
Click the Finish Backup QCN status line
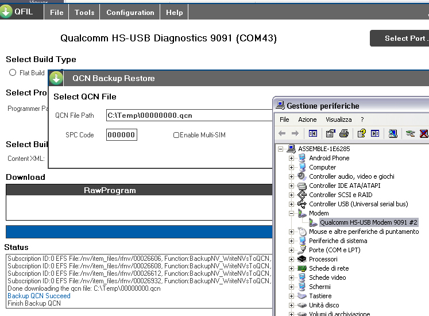(x=34, y=303)
